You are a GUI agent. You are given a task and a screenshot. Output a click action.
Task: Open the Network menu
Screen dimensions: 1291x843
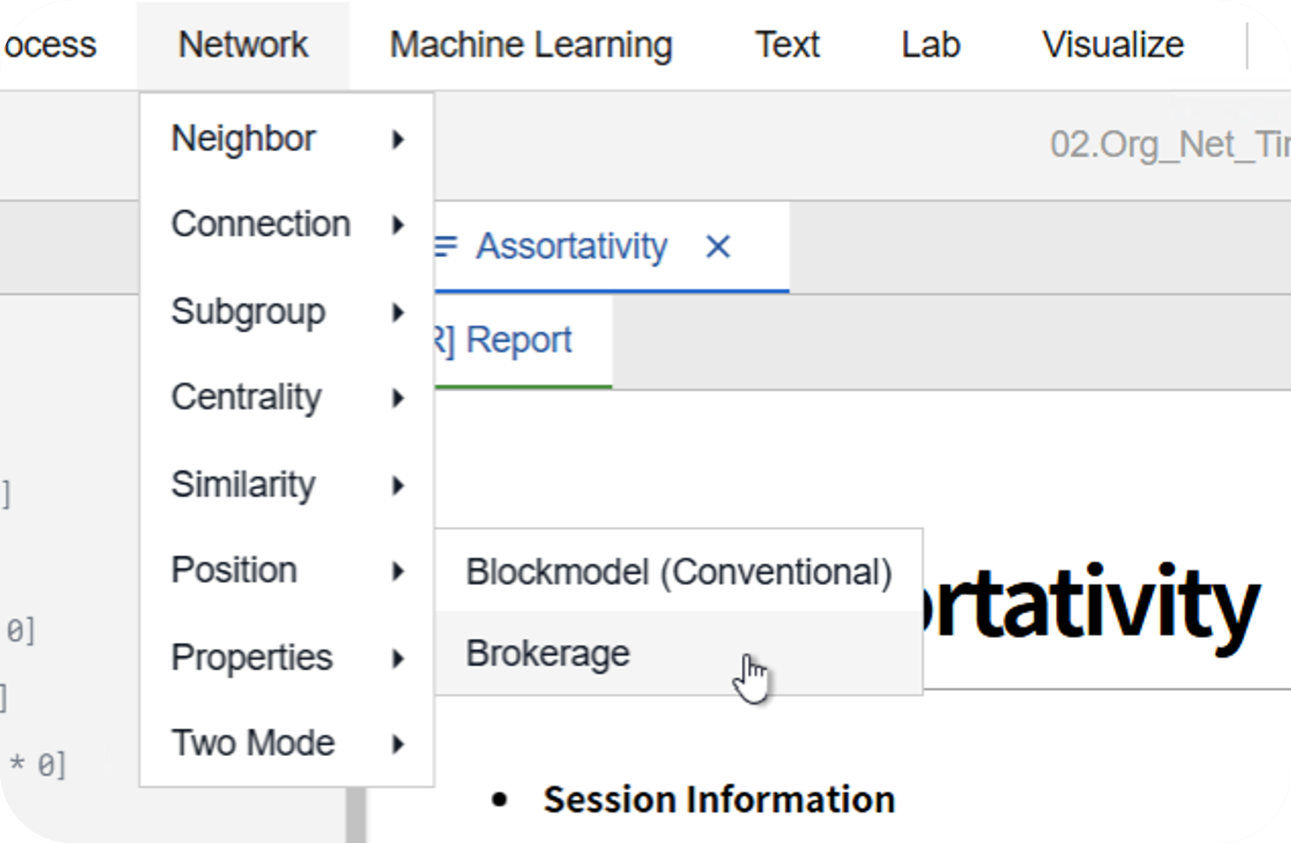click(x=243, y=45)
